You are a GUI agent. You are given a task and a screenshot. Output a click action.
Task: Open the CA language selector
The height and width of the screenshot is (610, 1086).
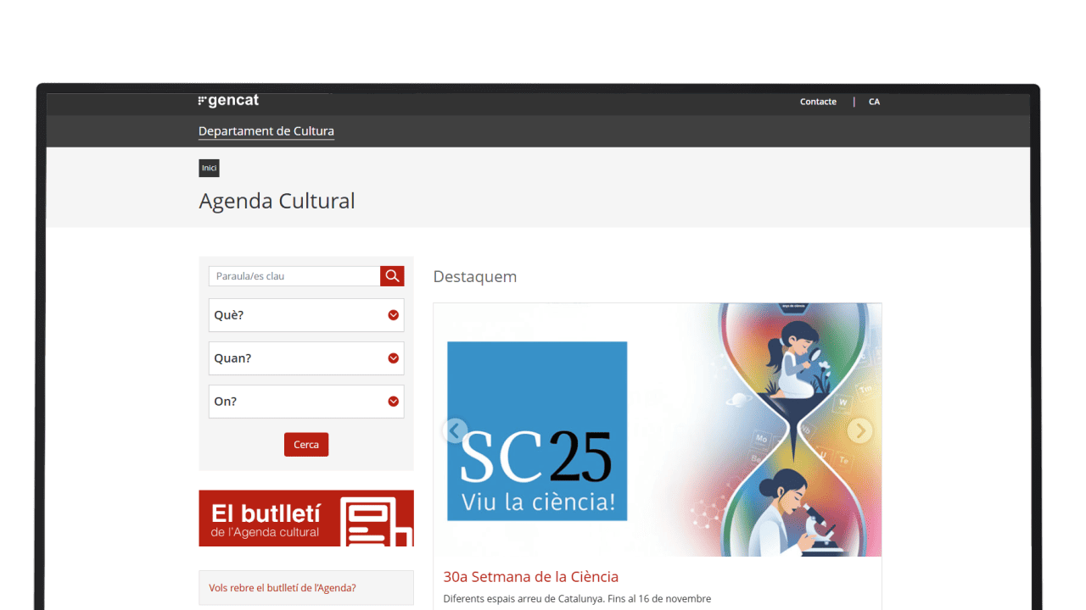tap(874, 102)
